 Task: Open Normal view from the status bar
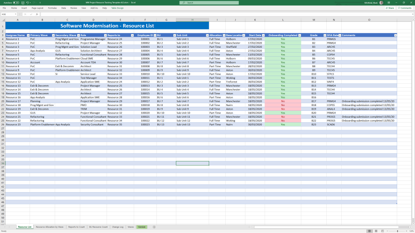coord(369,231)
